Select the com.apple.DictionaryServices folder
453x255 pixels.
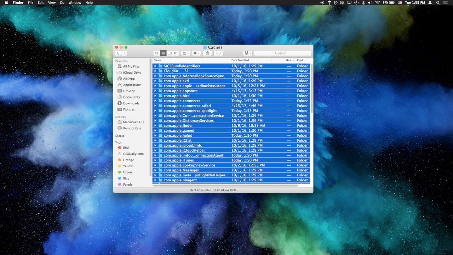(231, 121)
